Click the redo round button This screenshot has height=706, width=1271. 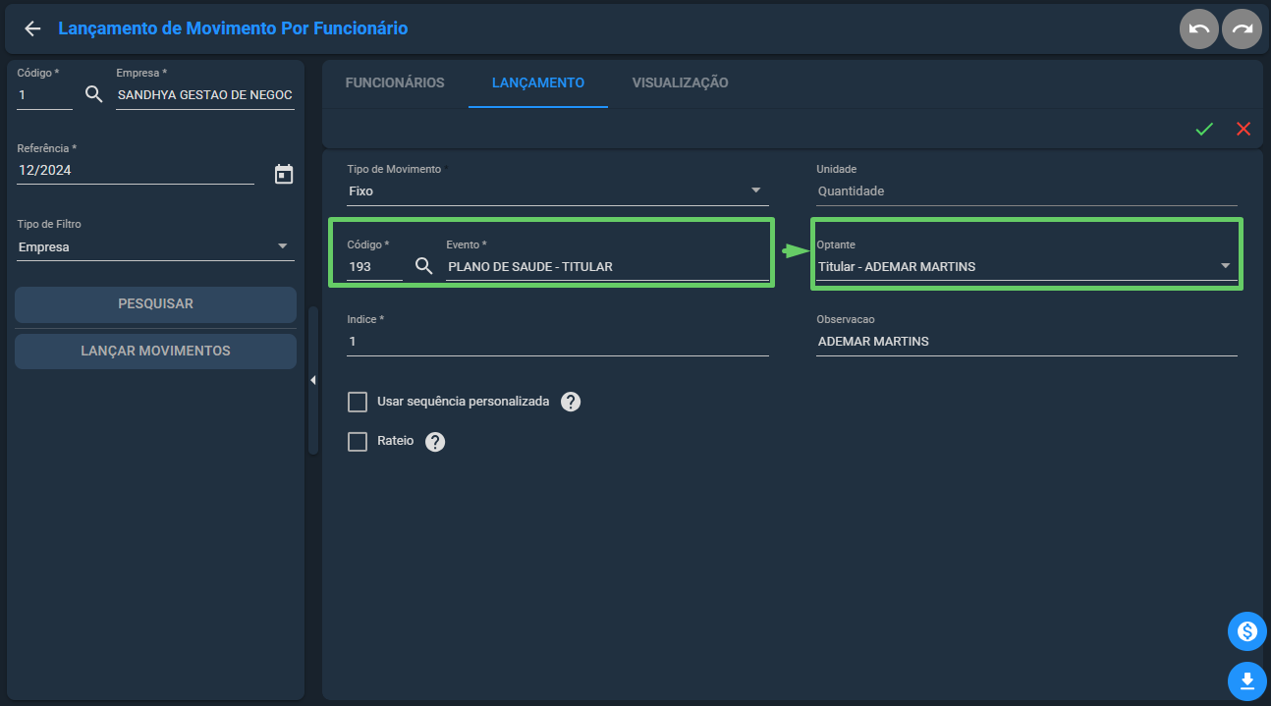tap(1242, 29)
